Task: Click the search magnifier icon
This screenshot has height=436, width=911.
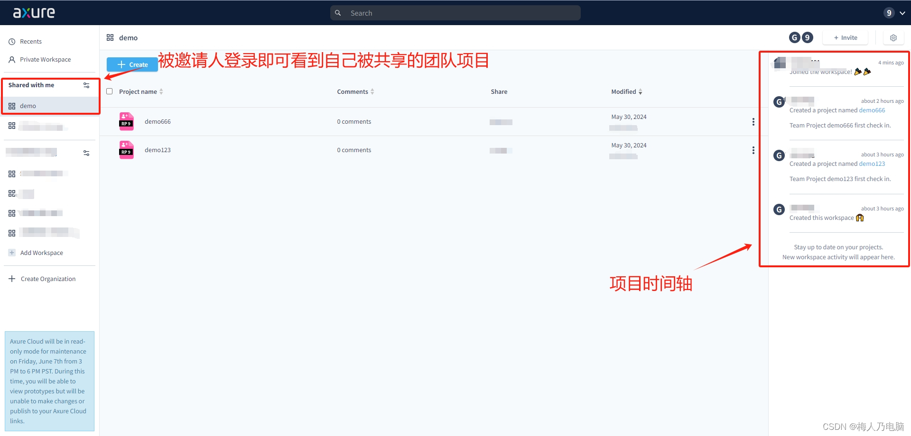Action: coord(338,13)
